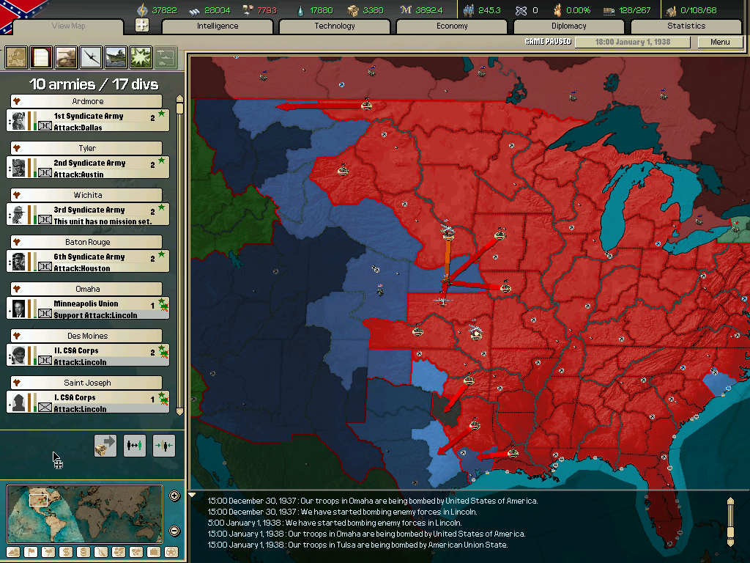Screen dimensions: 750x563
Task: Click the unit list scrollbar down arrow
Action: pos(180,412)
